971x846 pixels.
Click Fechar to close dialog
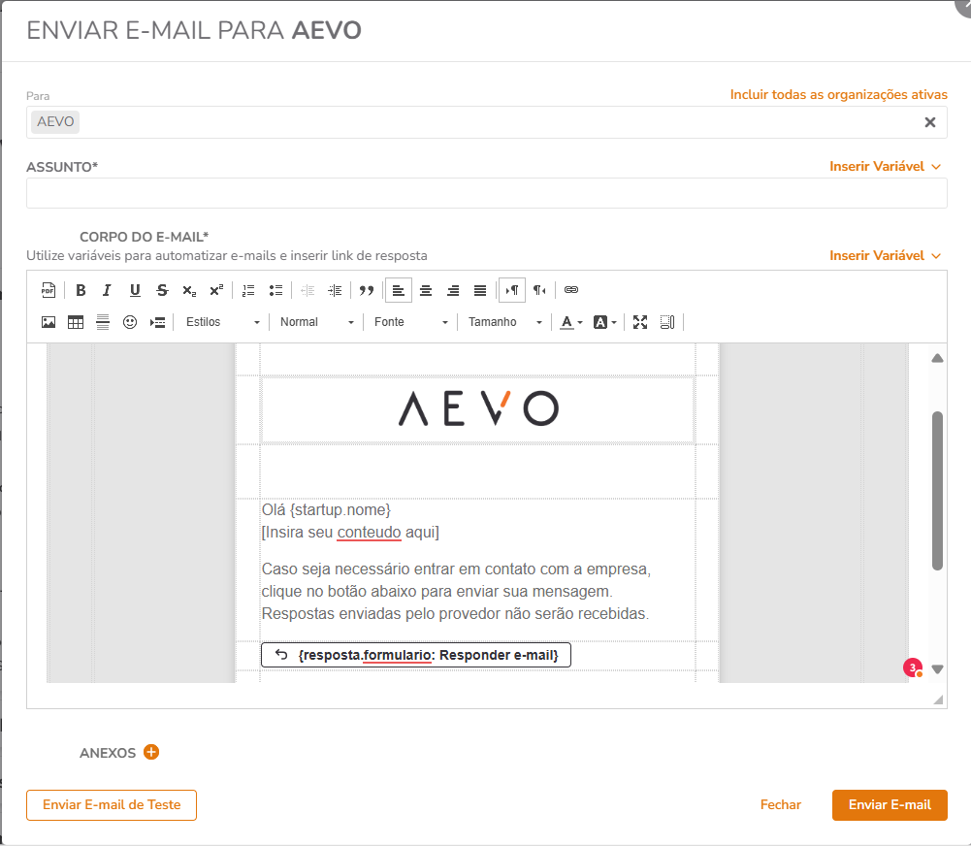tap(780, 804)
